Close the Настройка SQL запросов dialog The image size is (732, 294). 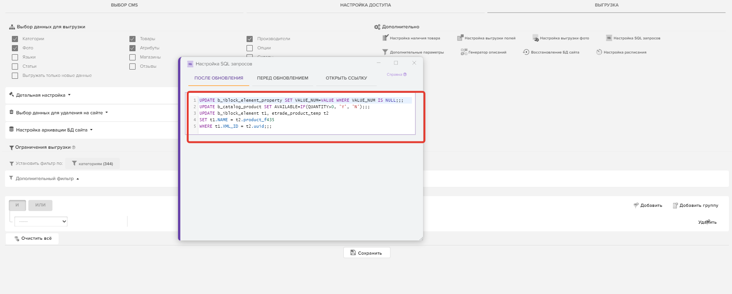click(414, 63)
